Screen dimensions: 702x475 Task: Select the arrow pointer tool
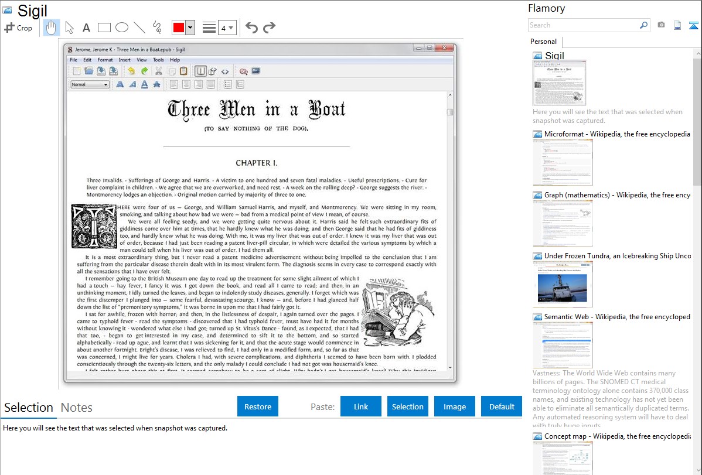[x=69, y=28]
